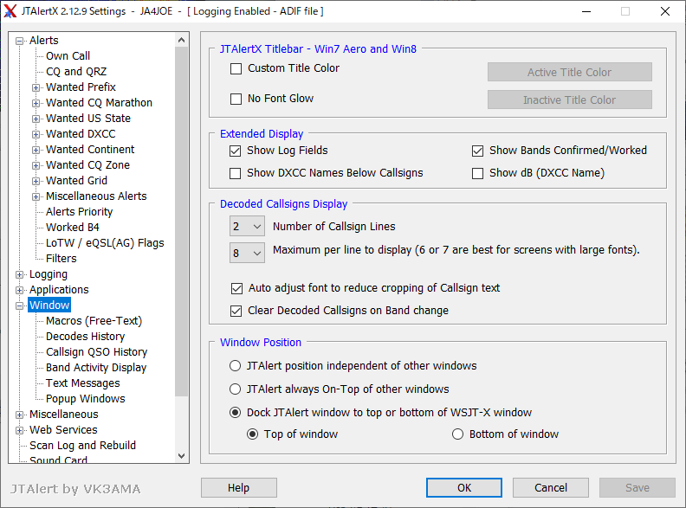Click the settings tree scrollbar thumb
The image size is (686, 508).
click(182, 222)
